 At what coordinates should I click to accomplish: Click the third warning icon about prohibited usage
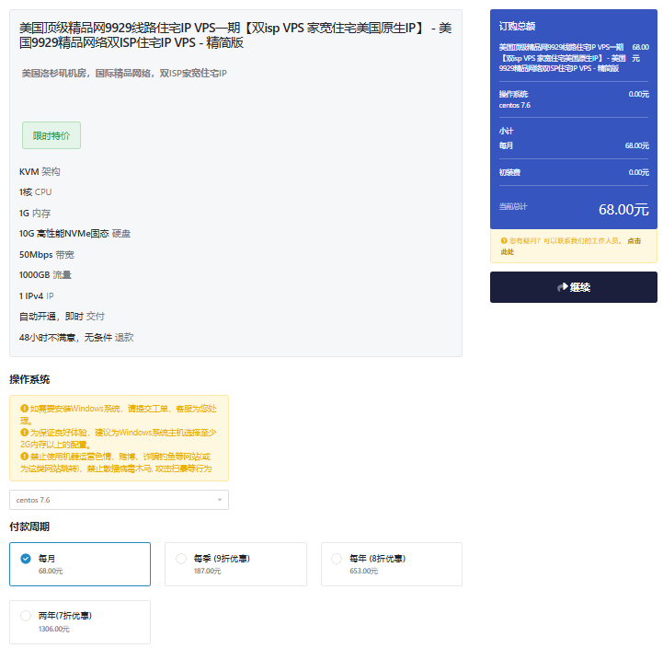24,456
